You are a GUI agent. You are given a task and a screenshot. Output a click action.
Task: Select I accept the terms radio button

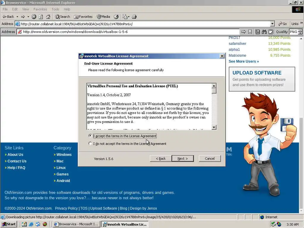tap(90, 136)
